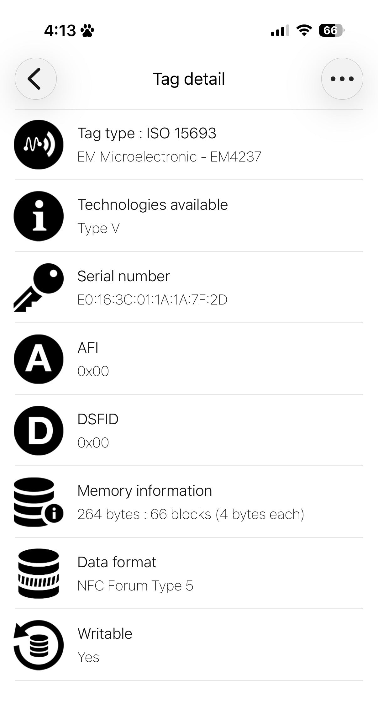Tap the barcode database Data format icon
The width and height of the screenshot is (378, 704).
tap(39, 574)
